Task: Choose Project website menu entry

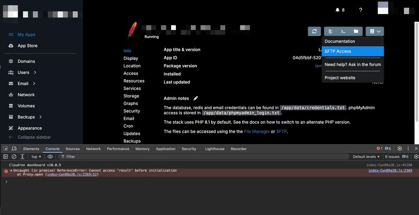Action: pyautogui.click(x=353, y=78)
